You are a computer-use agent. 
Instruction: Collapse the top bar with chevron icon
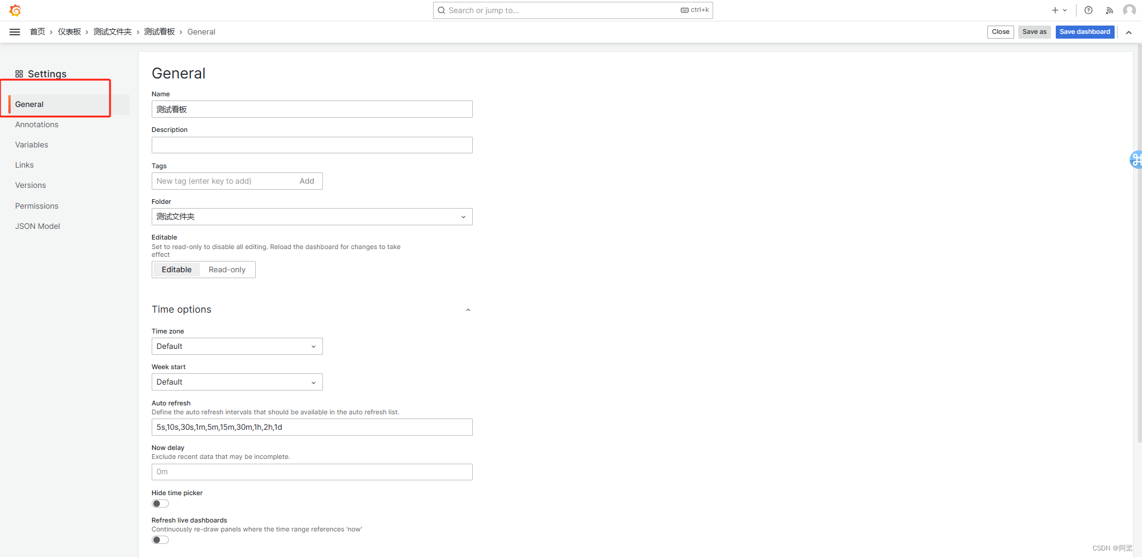tap(1128, 32)
